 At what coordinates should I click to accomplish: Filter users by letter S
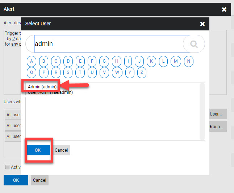coord(68,72)
